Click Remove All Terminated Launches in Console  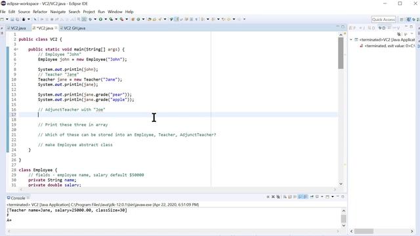click(x=278, y=197)
